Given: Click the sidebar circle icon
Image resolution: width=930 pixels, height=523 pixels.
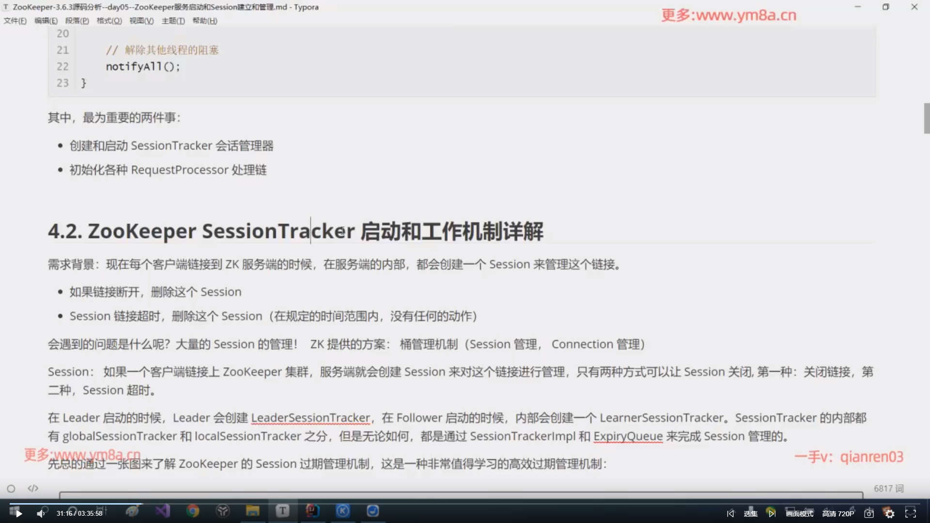Looking at the screenshot, I should 11,489.
